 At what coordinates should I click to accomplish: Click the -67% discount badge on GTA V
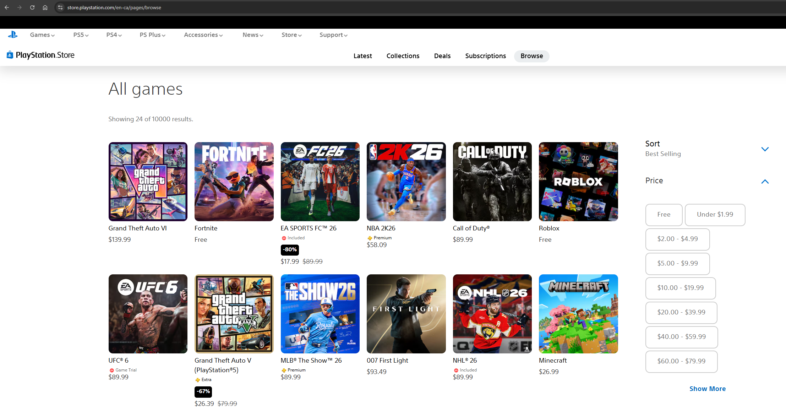(203, 392)
